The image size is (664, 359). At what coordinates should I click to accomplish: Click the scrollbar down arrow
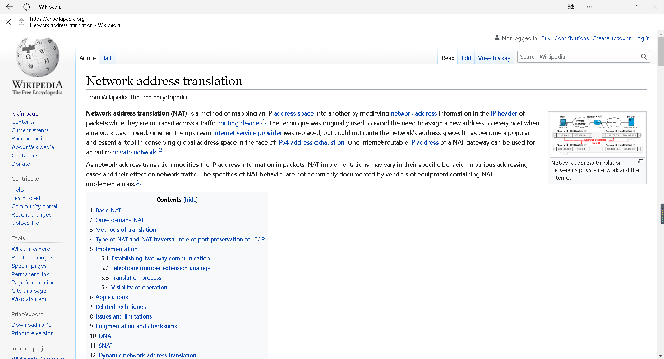click(x=661, y=356)
